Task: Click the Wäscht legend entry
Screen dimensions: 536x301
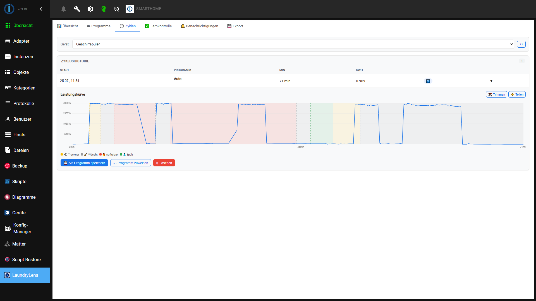Action: [x=89, y=154]
